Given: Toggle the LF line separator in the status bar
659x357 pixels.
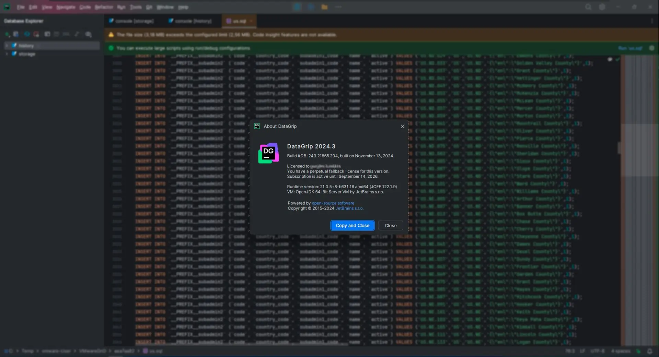Looking at the screenshot, I should coord(582,351).
